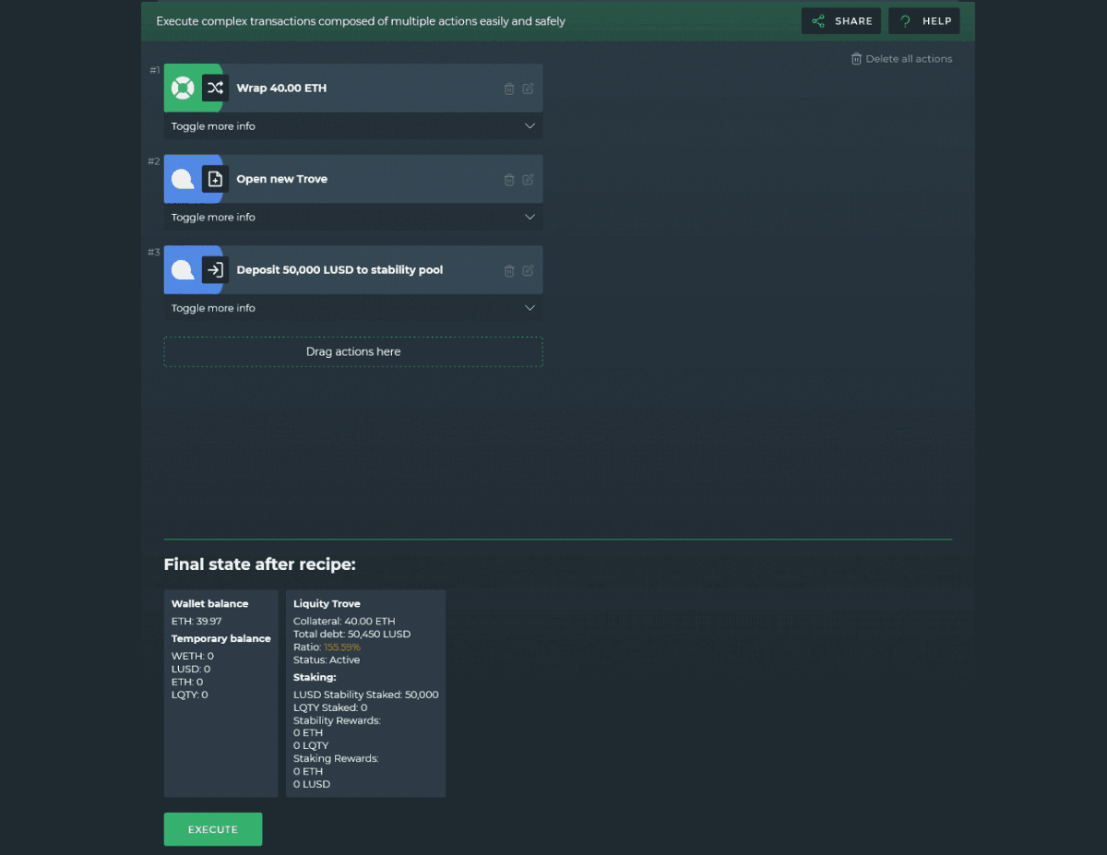Click the green lifebuoy icon on Wrap action
Image resolution: width=1107 pixels, height=855 pixels.
(183, 89)
